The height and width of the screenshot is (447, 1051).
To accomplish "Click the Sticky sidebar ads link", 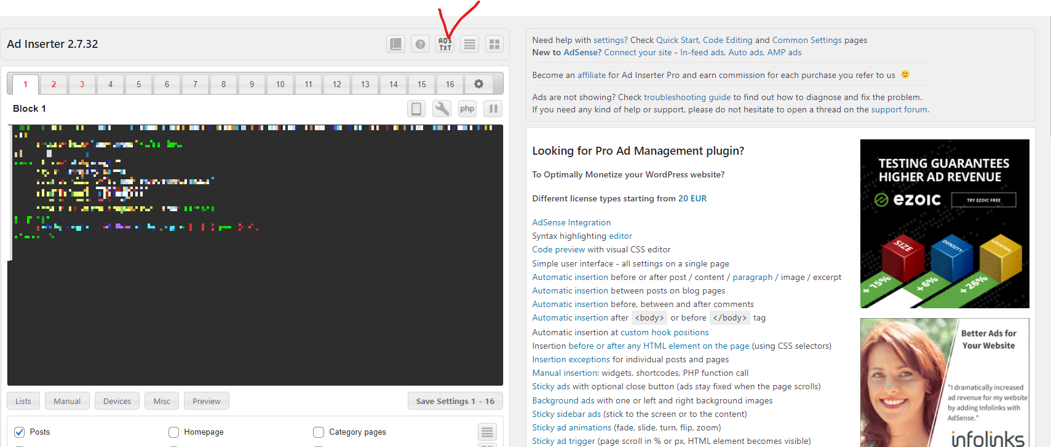I will tap(566, 414).
